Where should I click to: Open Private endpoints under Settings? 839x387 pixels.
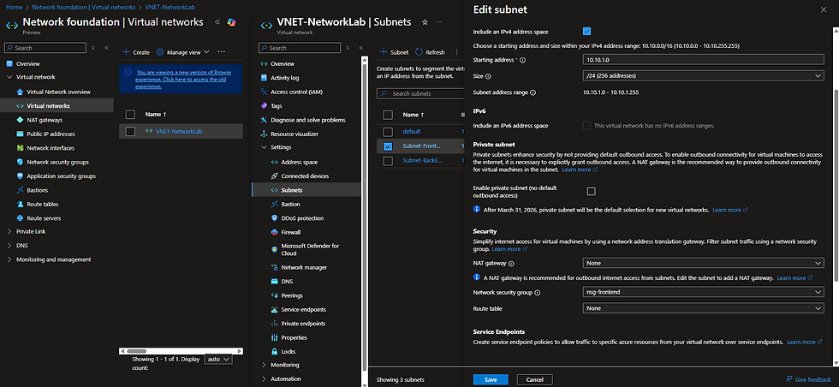[x=303, y=324]
